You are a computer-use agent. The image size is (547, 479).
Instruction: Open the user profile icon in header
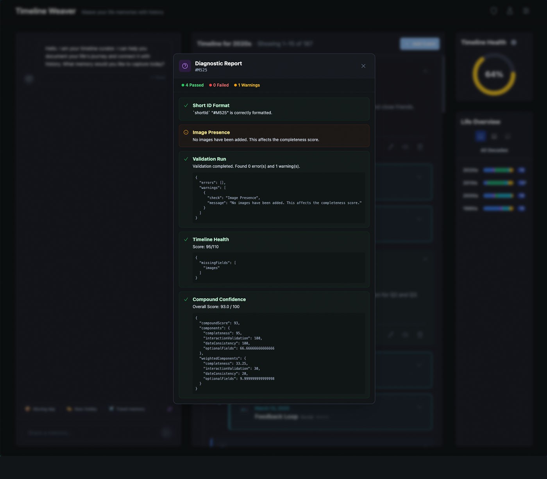tap(510, 11)
